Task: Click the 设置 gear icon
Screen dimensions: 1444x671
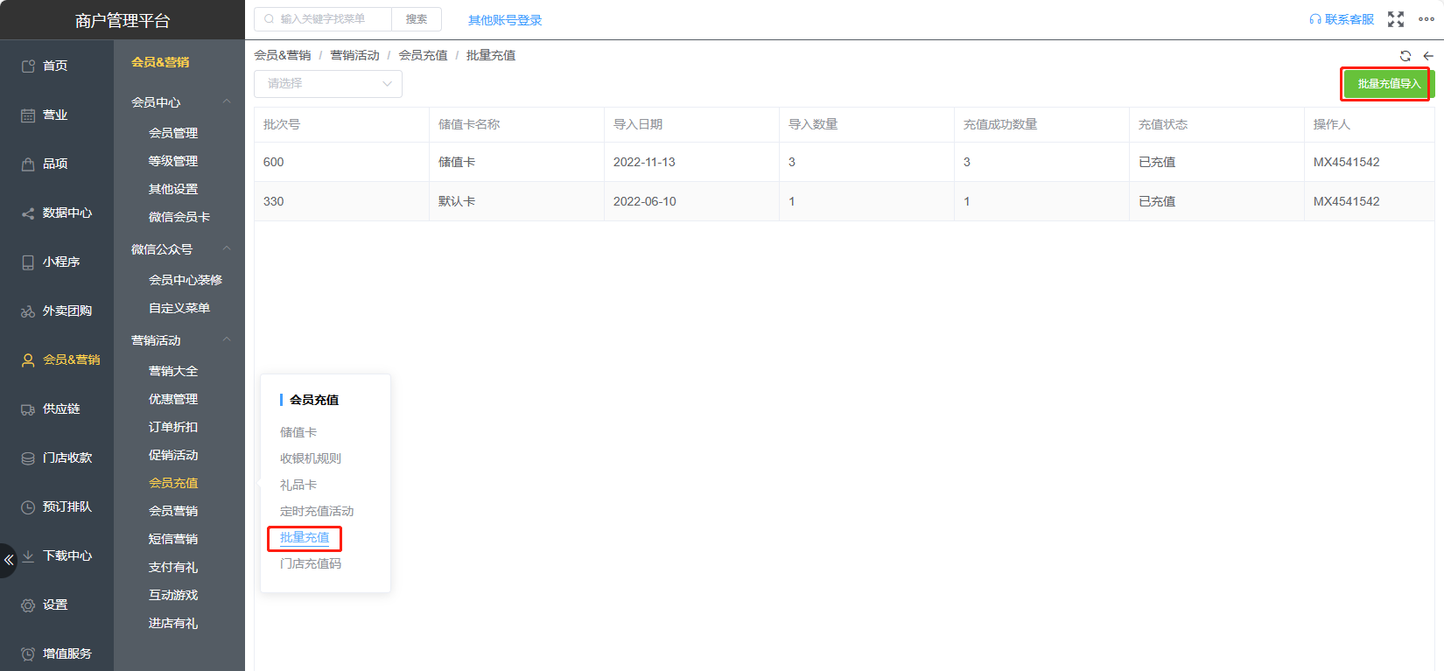Action: (28, 605)
